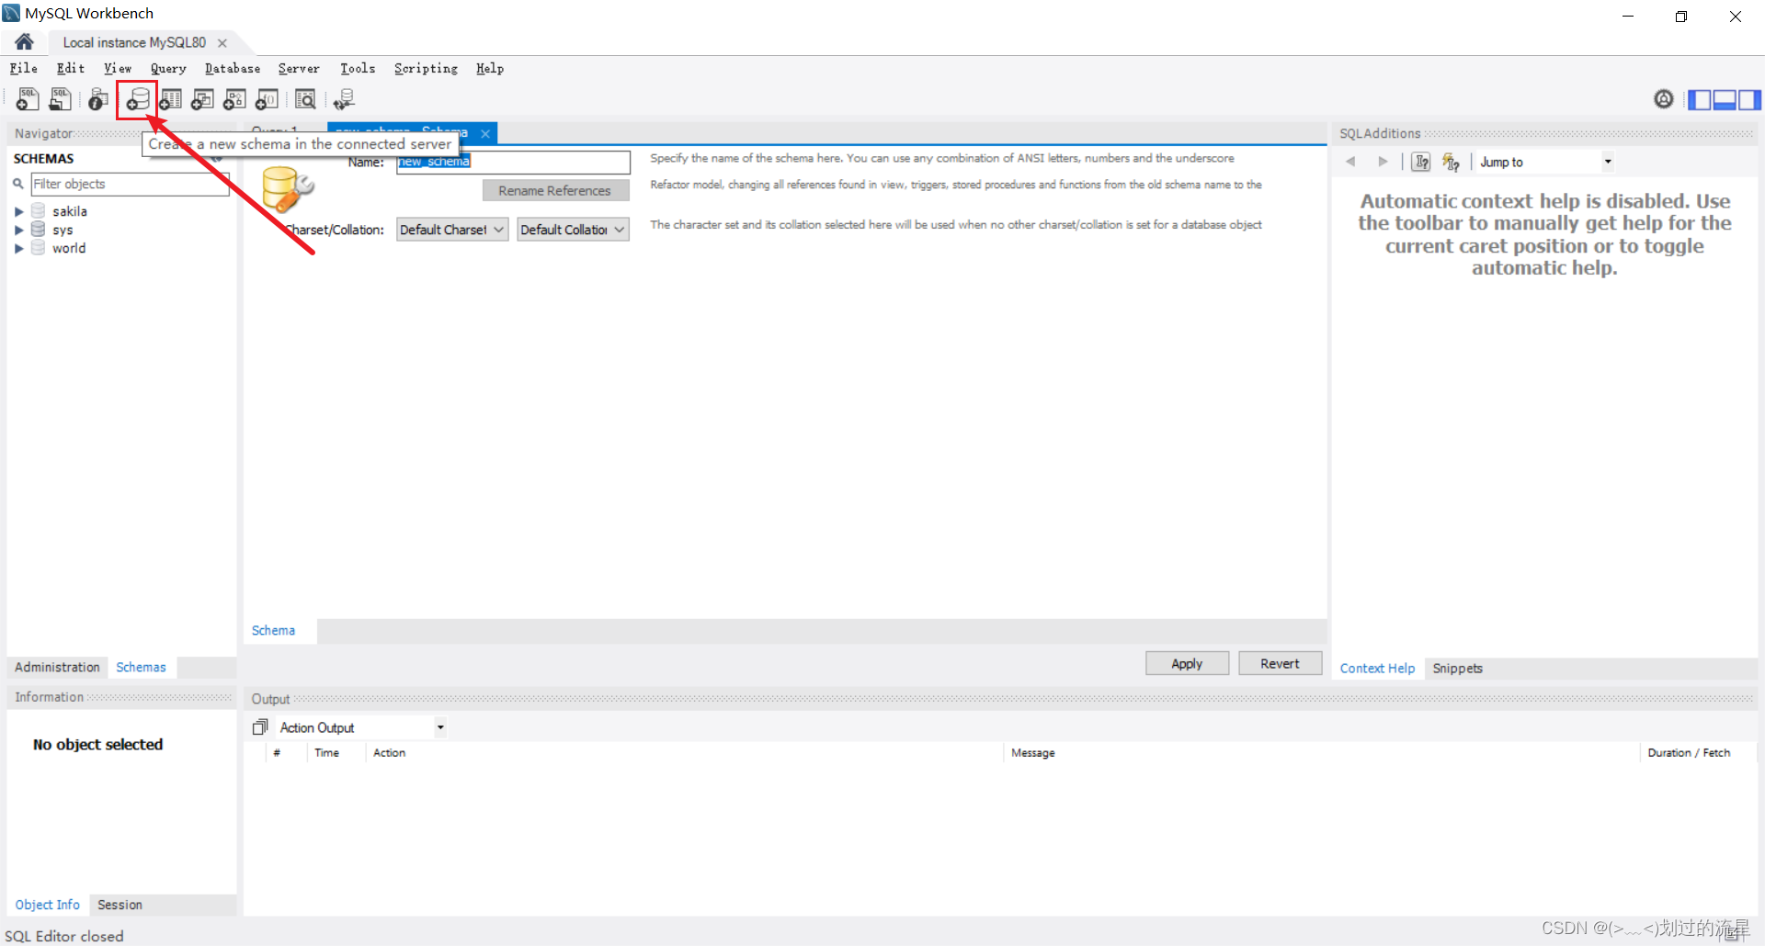Click the schema Name text field
Viewport: 1765px width, 946px height.
tap(513, 163)
